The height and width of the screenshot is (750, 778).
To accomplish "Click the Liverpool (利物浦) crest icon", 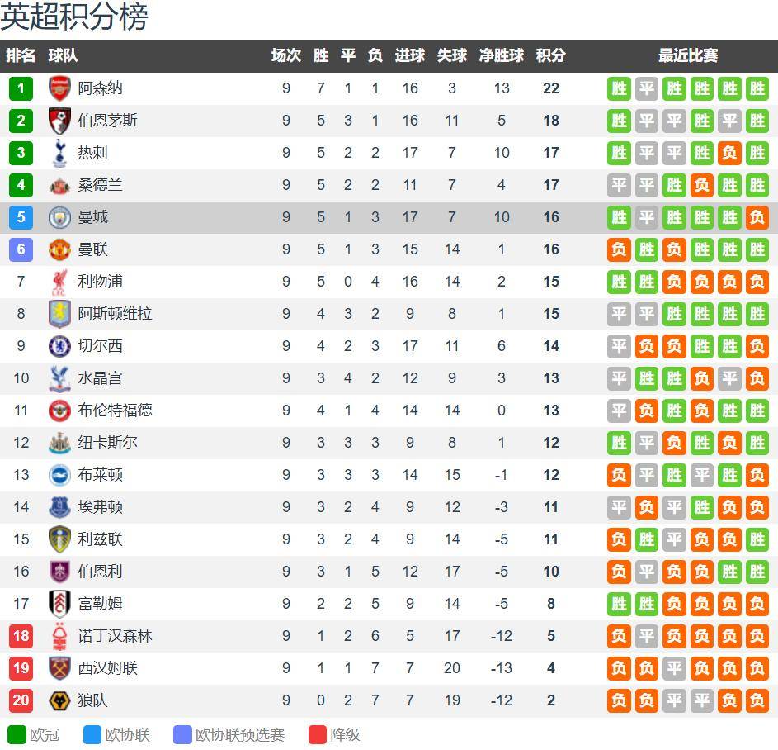I will point(59,282).
